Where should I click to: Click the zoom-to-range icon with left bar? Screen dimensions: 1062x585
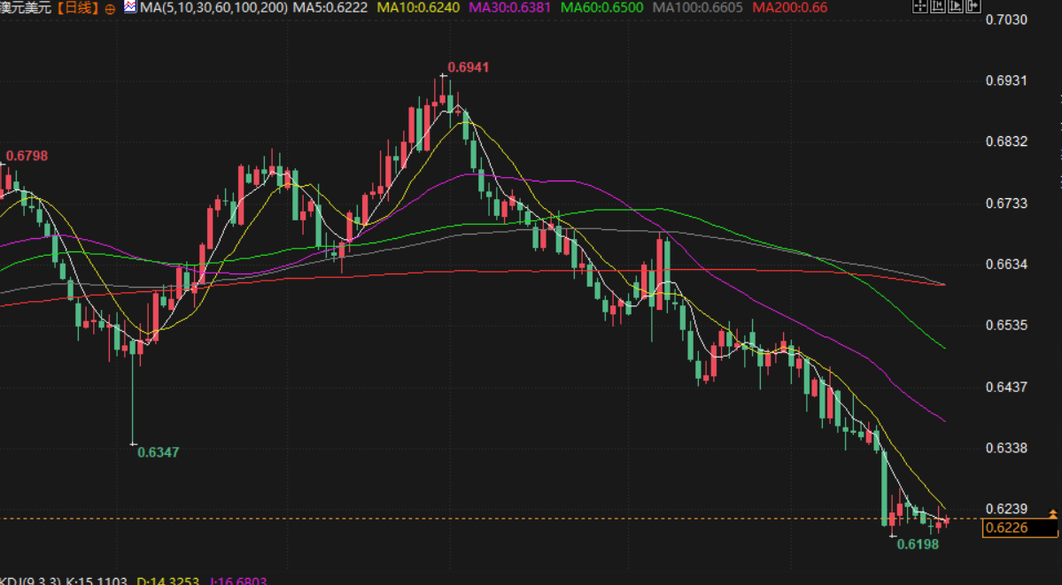coord(937,7)
